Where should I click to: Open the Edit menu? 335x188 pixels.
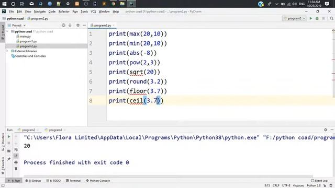(x=19, y=11)
